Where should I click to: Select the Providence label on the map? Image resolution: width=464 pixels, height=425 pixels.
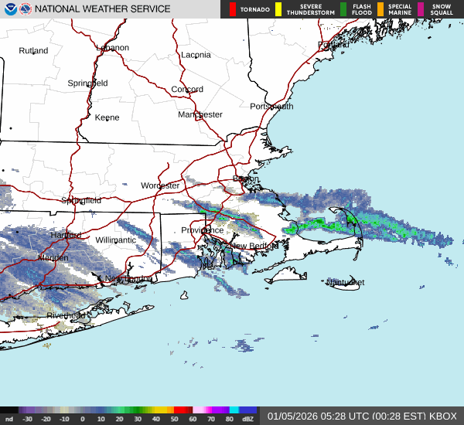click(x=203, y=230)
